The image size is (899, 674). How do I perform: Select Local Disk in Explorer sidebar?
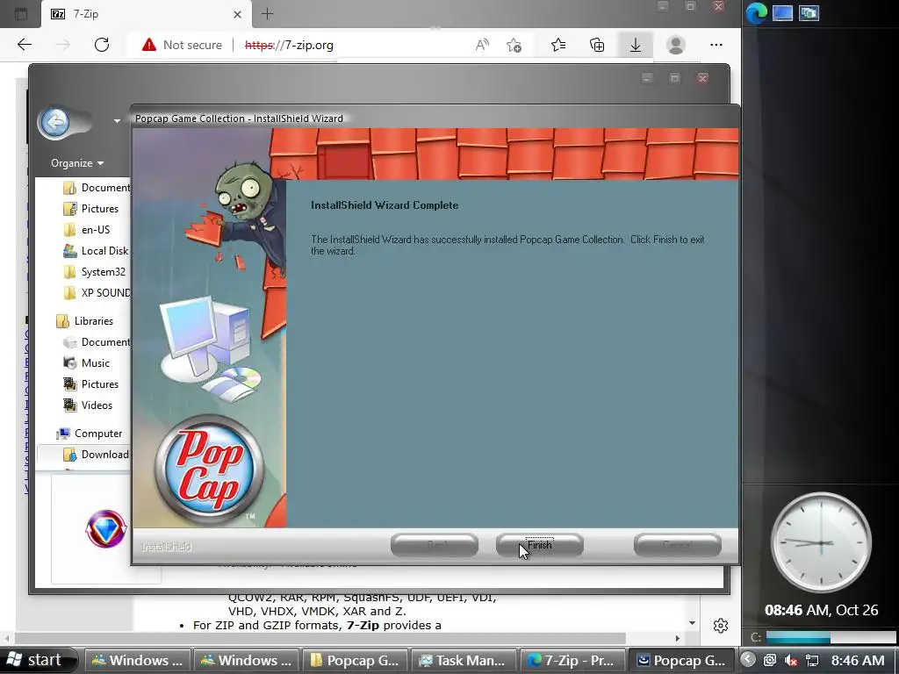click(96, 251)
